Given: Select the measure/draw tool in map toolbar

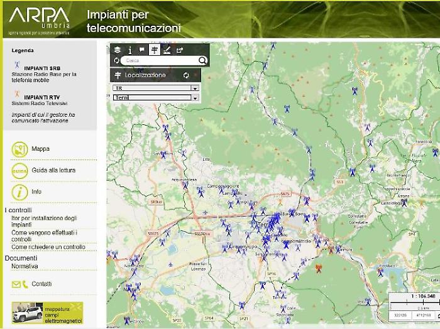Looking at the screenshot, I should 167,50.
